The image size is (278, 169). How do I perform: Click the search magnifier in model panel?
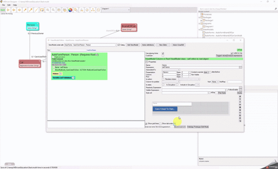coord(275,9)
